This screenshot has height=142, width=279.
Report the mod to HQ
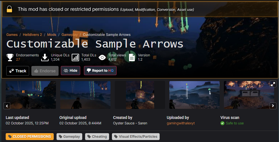(x=100, y=71)
